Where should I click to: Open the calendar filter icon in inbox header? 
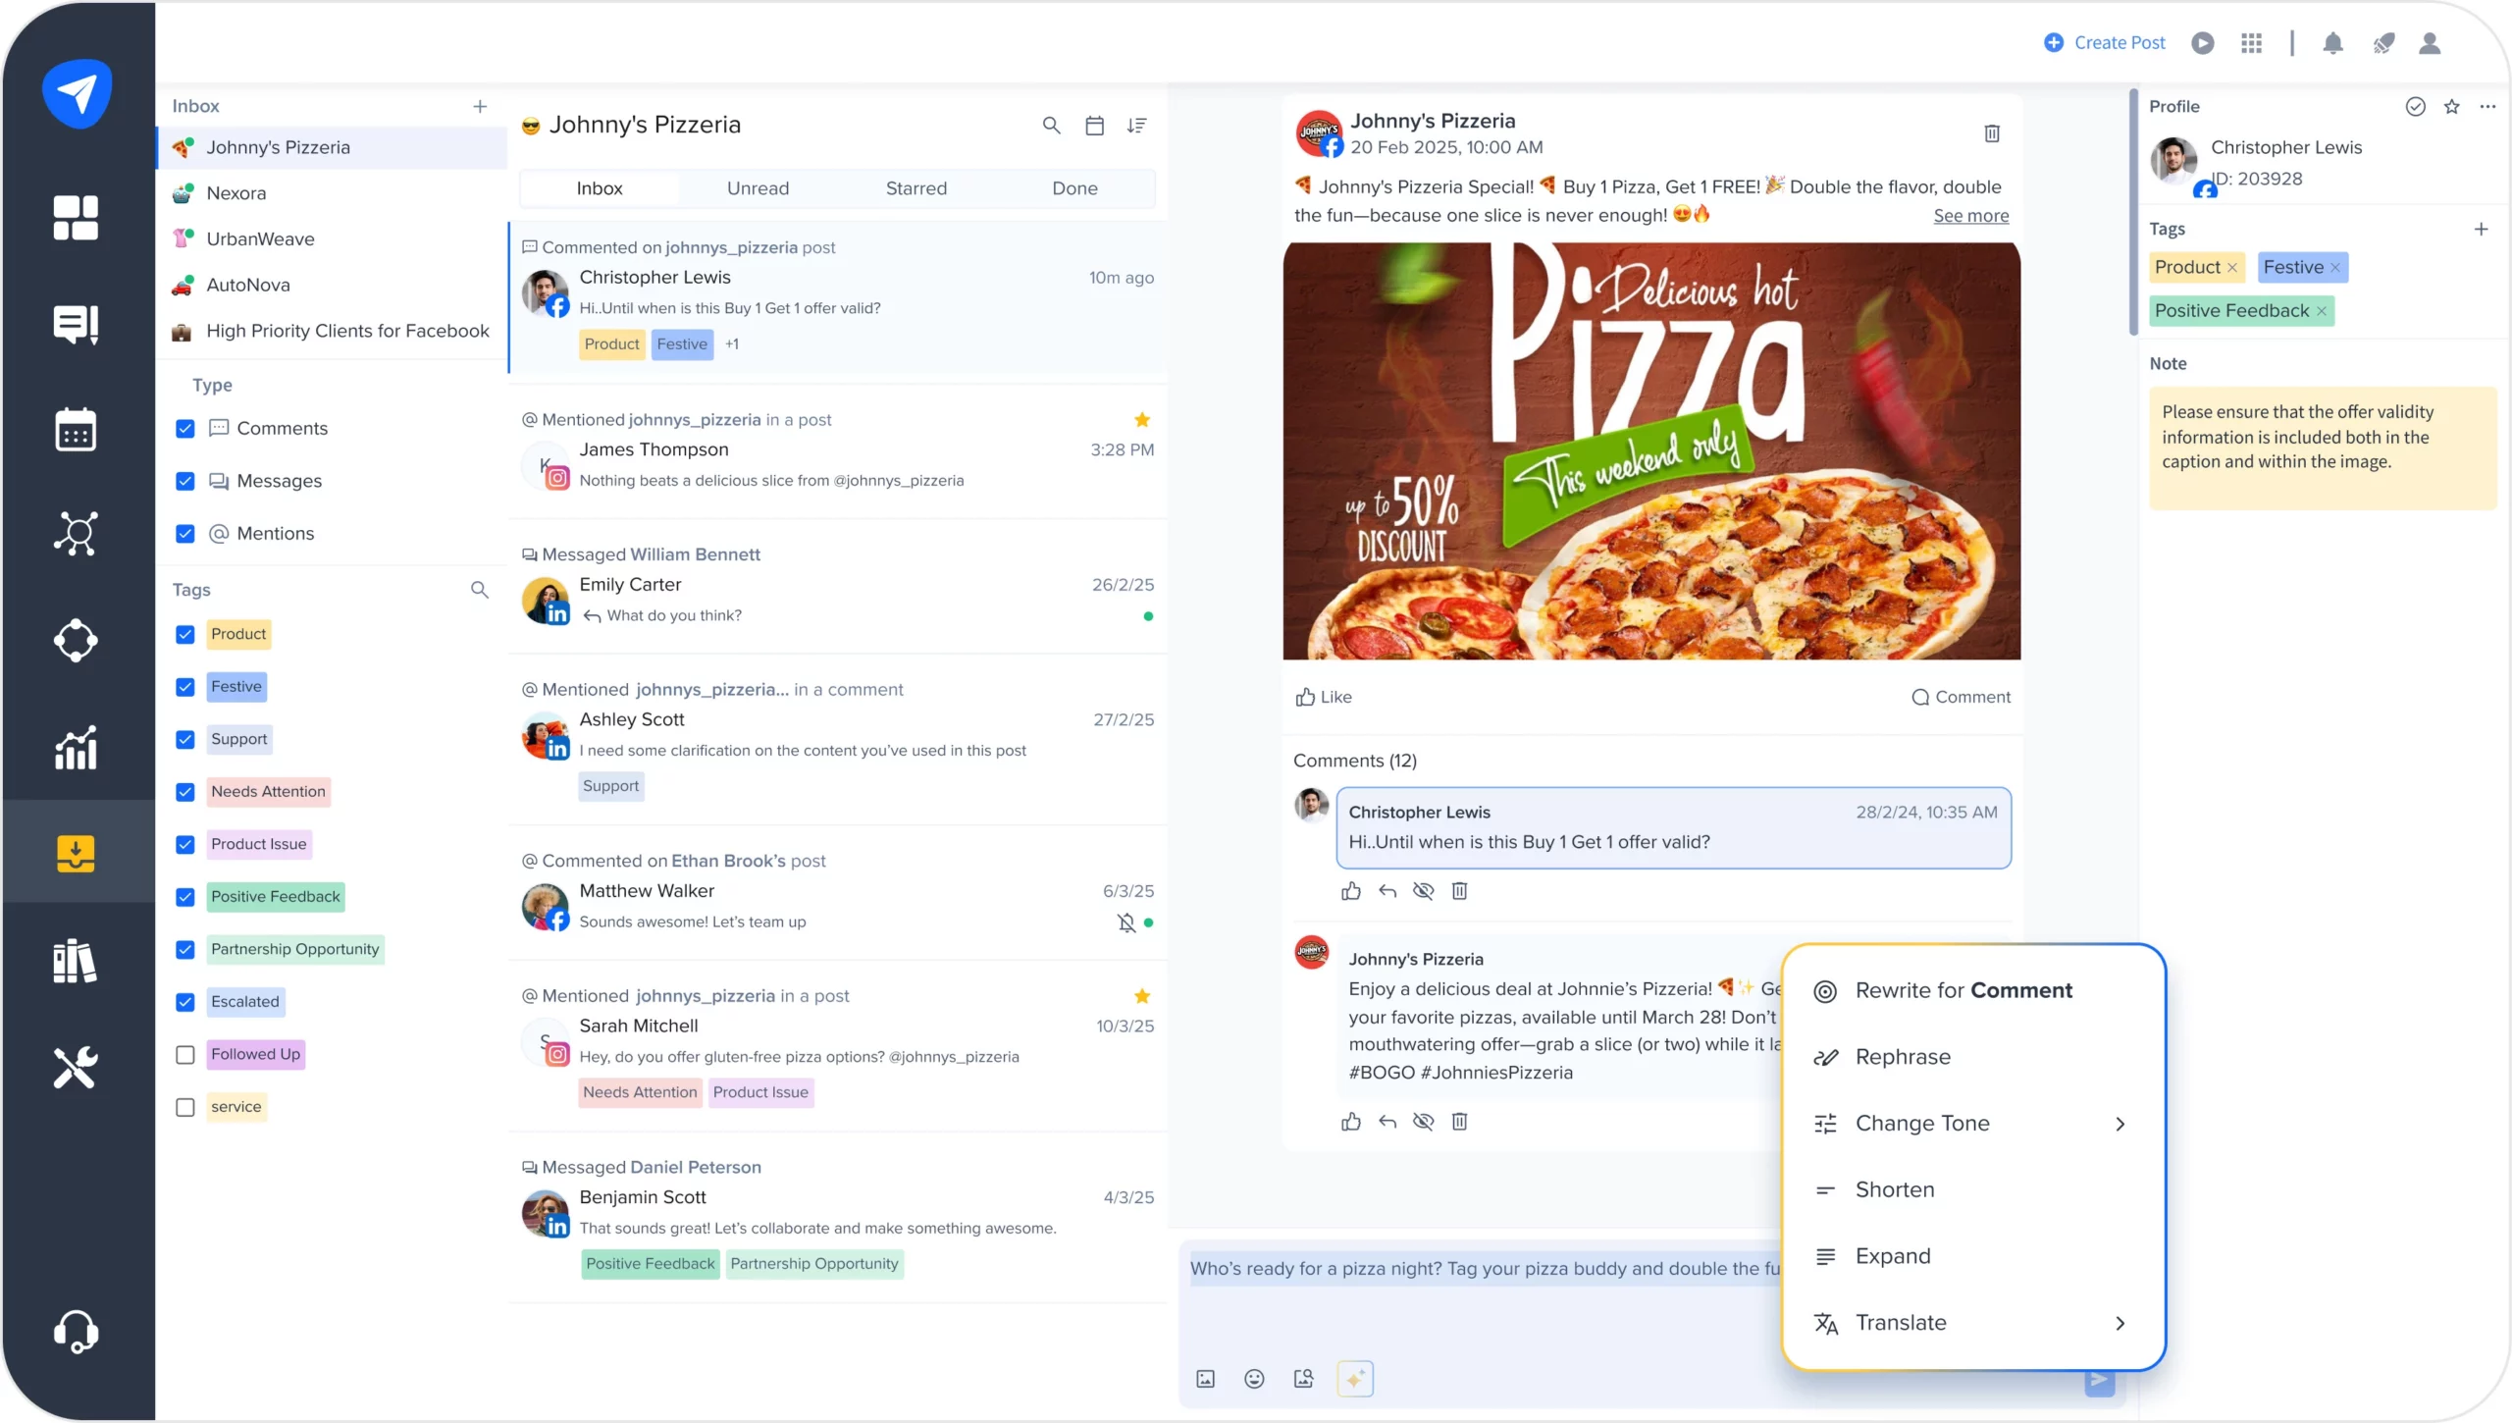[1094, 126]
